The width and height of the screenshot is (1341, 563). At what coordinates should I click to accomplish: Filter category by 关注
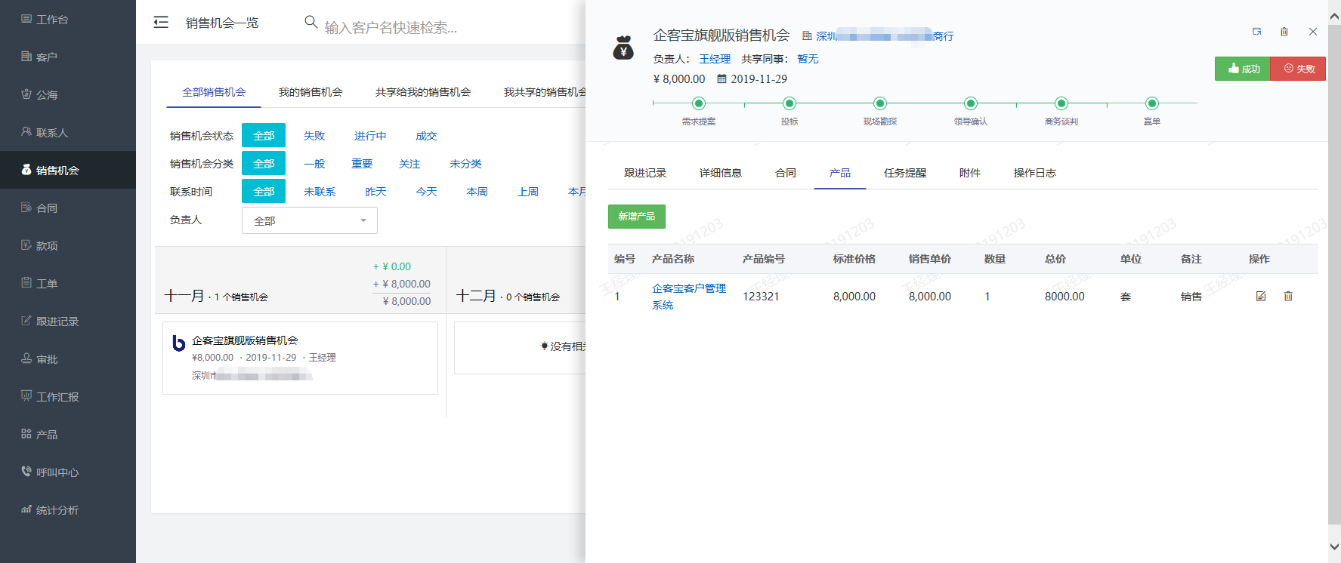click(409, 164)
